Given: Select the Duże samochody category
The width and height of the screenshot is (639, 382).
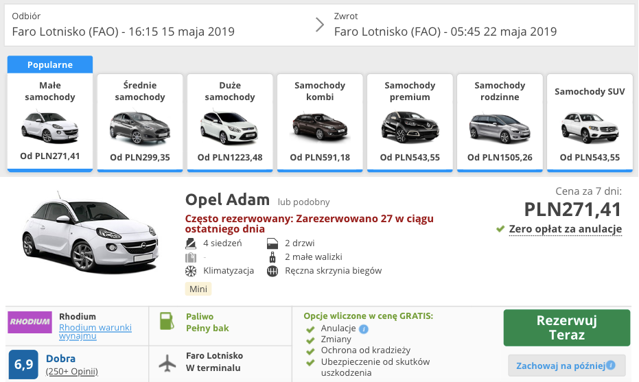Looking at the screenshot, I should [x=230, y=122].
